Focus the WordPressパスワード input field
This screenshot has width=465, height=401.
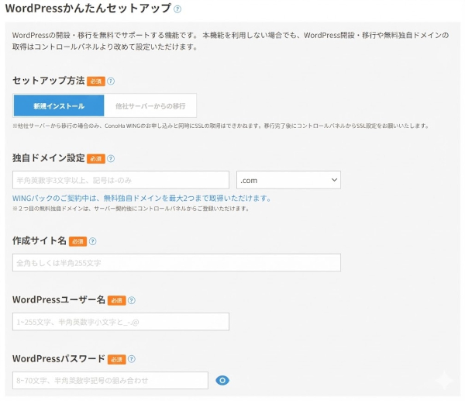[111, 380]
